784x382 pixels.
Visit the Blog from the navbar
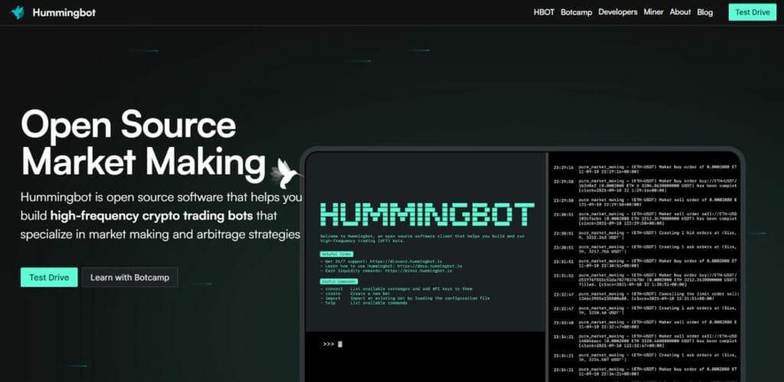pyautogui.click(x=705, y=12)
